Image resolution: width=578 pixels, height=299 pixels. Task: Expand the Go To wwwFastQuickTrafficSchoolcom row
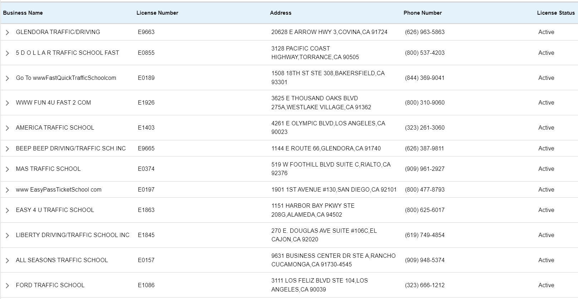pyautogui.click(x=7, y=78)
